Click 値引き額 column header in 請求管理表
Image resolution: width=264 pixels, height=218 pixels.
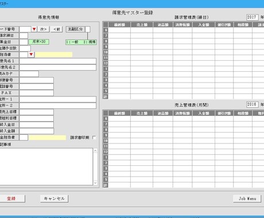[x=224, y=25]
